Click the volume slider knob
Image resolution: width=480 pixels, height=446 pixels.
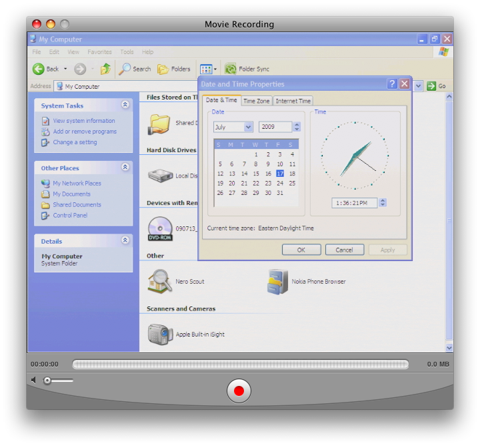[x=47, y=381]
